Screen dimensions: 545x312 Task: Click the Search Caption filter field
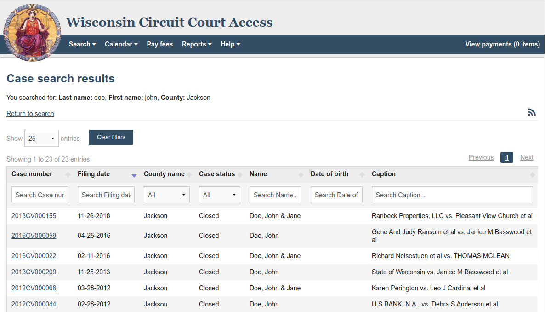[452, 195]
